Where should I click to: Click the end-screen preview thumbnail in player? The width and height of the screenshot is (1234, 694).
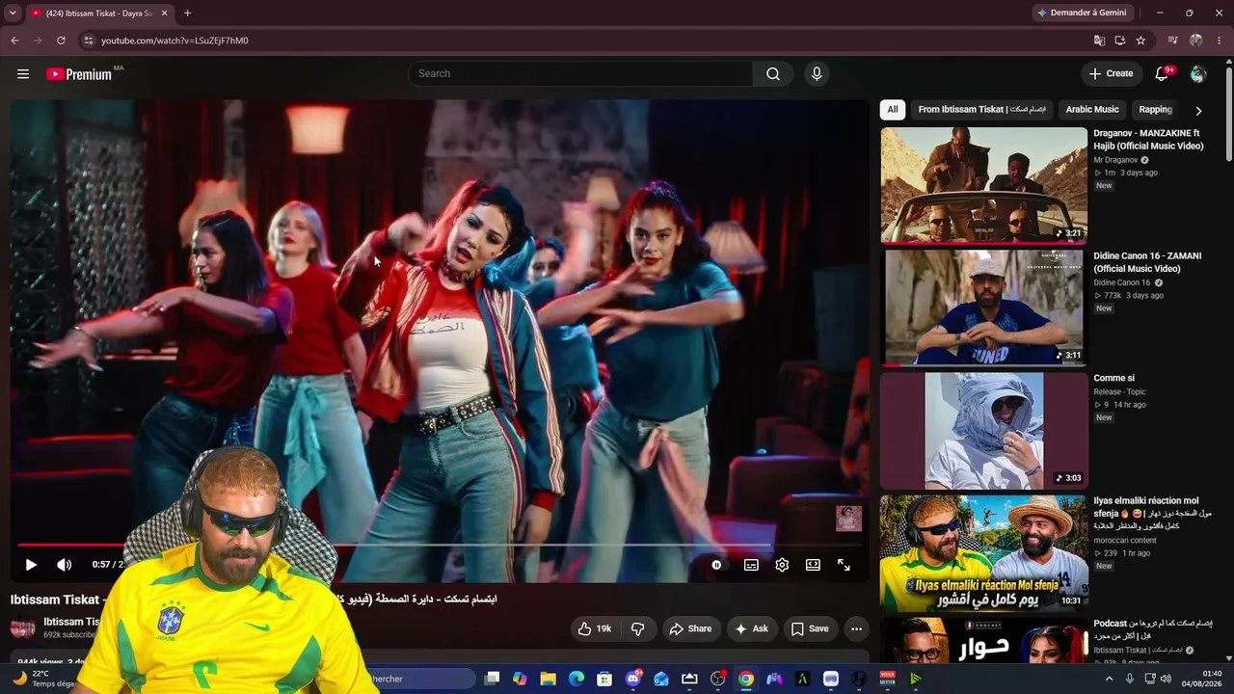point(848,519)
